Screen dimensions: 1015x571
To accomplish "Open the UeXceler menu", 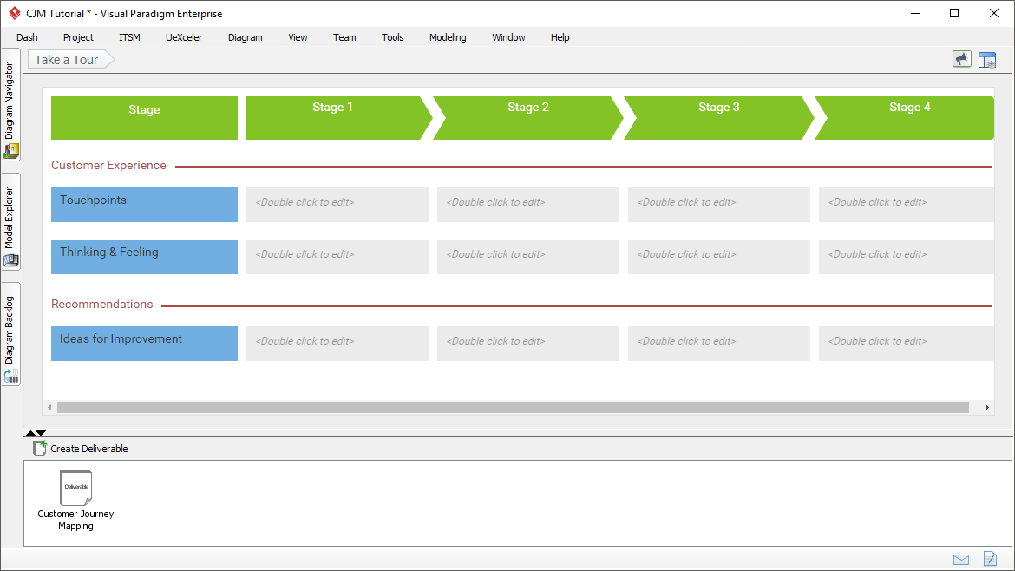I will [x=184, y=37].
